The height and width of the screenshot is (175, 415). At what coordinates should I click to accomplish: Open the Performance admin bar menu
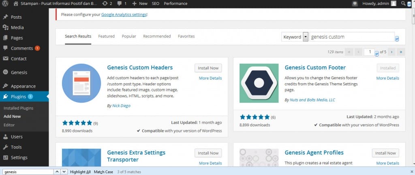coord(175,3)
